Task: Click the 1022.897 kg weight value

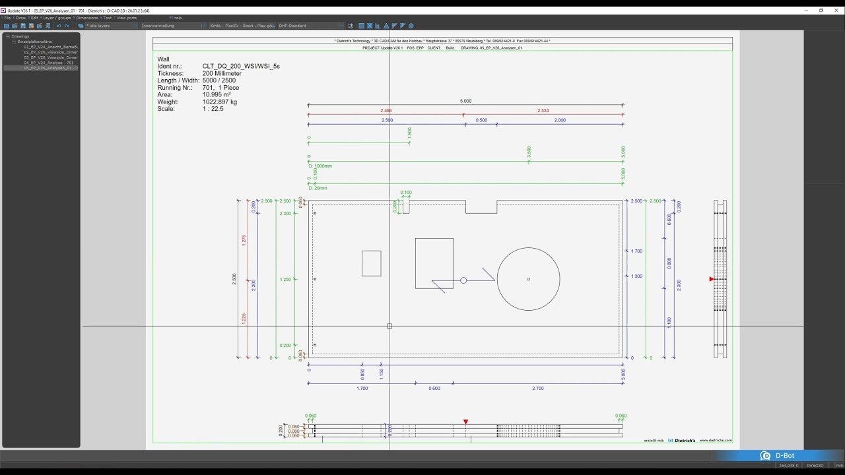Action: coord(220,102)
